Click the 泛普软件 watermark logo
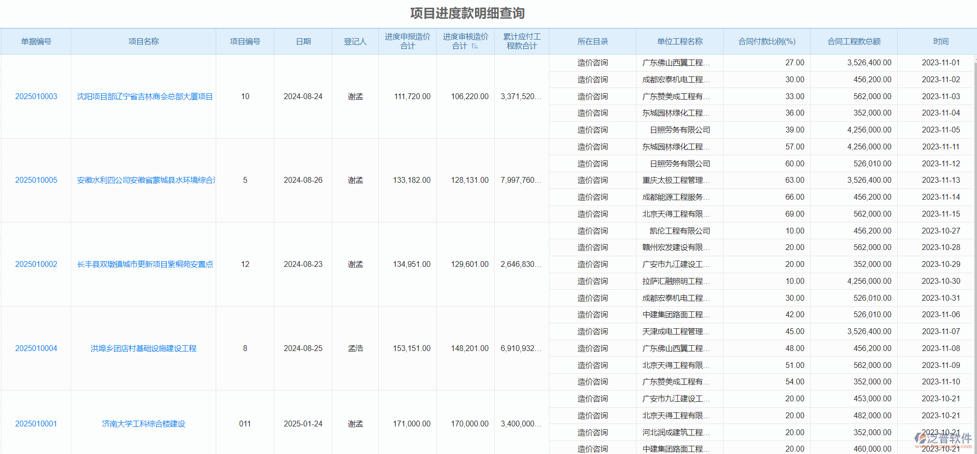The height and width of the screenshot is (454, 977). 942,439
